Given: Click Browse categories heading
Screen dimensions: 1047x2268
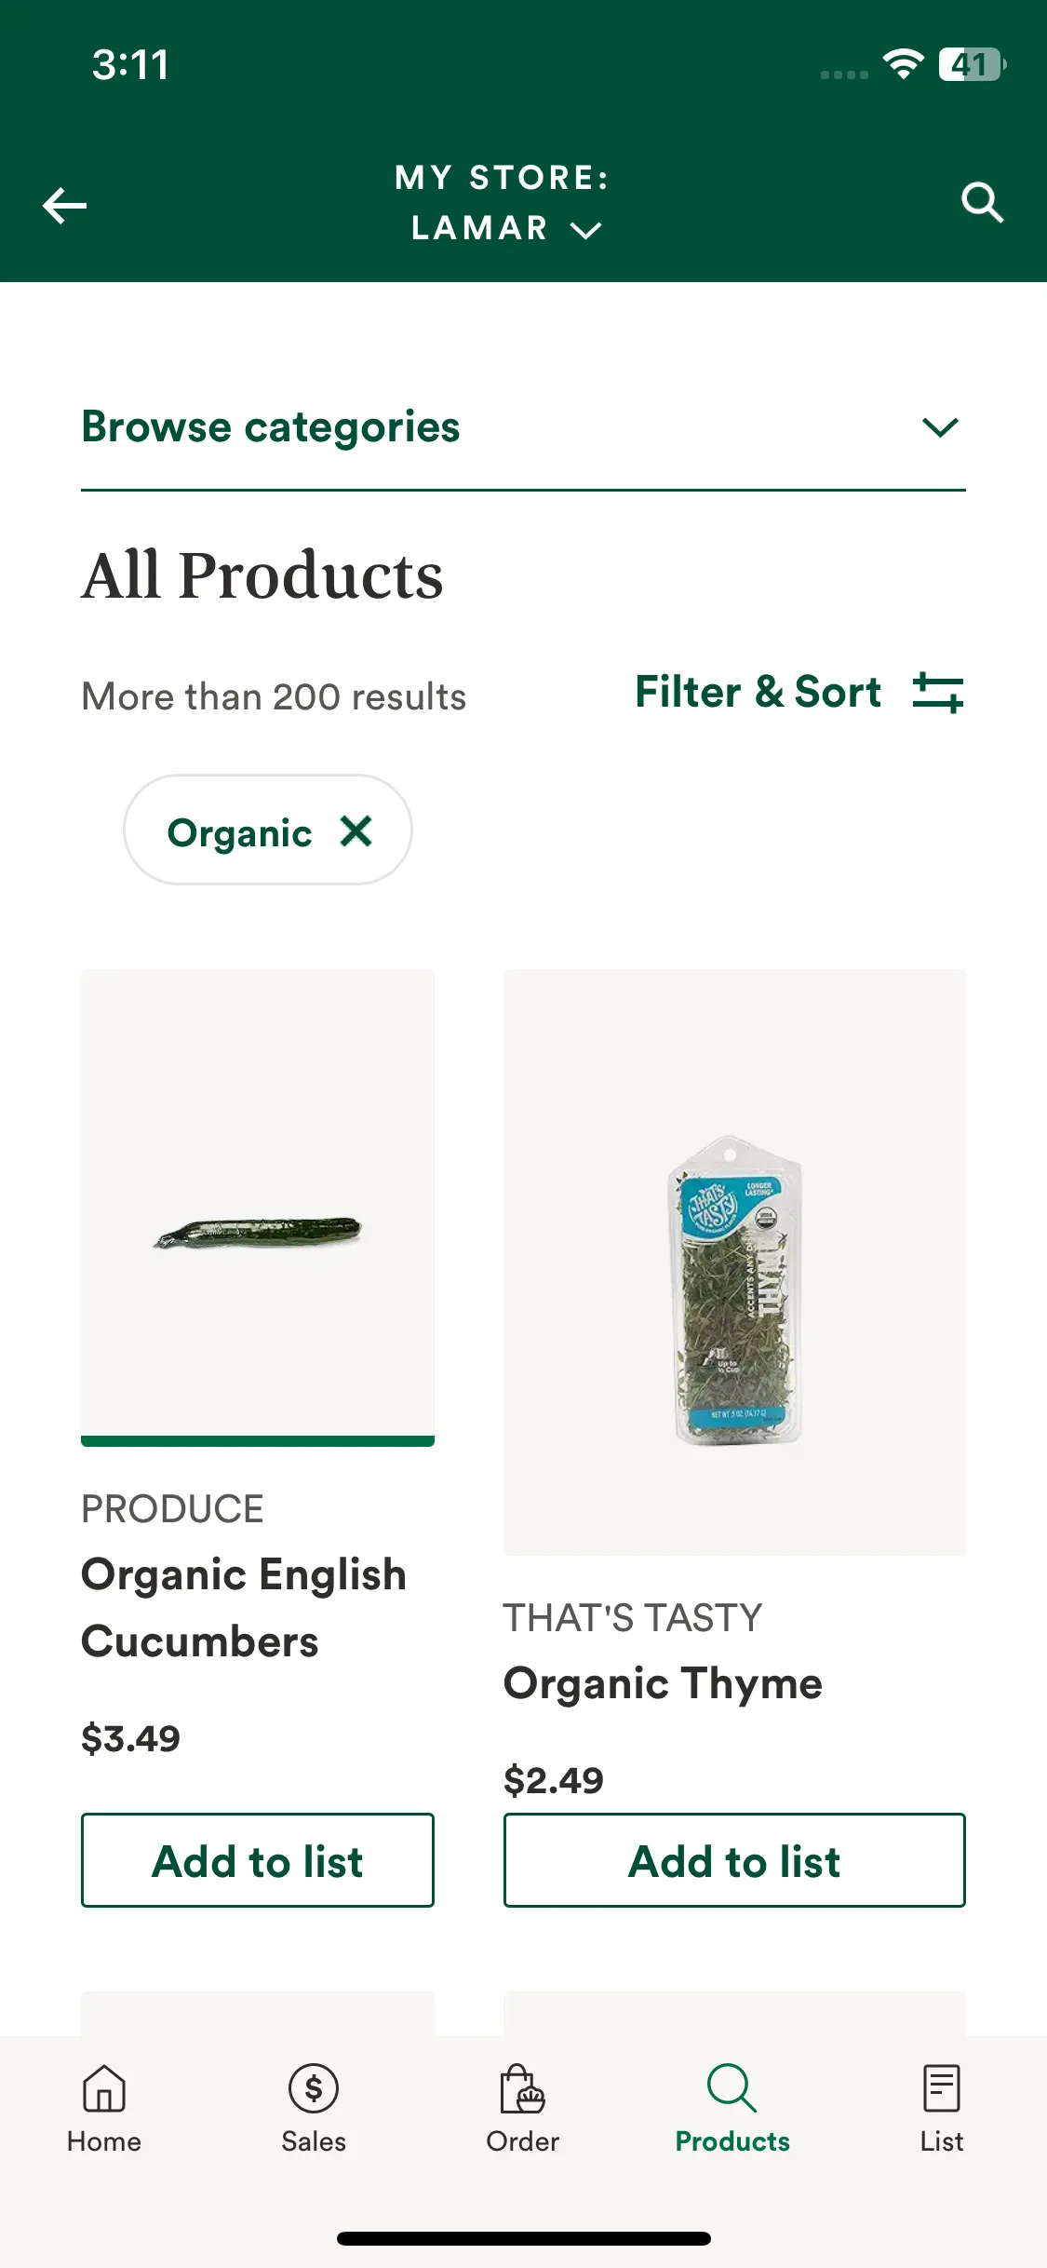Looking at the screenshot, I should (x=271, y=427).
